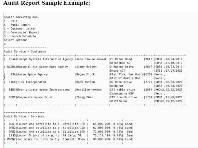
Task: Click price '72,650,000' in ORB3 row
Action: pos(102,132)
